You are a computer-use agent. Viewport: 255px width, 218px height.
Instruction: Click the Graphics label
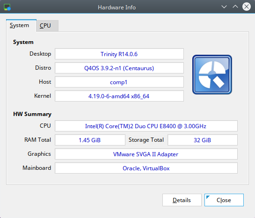coord(39,154)
